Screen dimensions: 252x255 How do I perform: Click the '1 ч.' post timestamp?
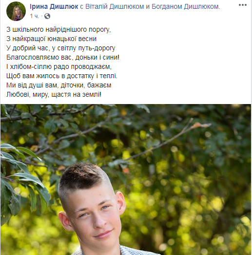click(35, 16)
